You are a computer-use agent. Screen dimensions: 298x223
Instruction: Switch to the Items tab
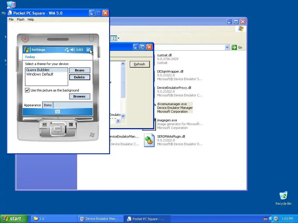[x=47, y=105]
